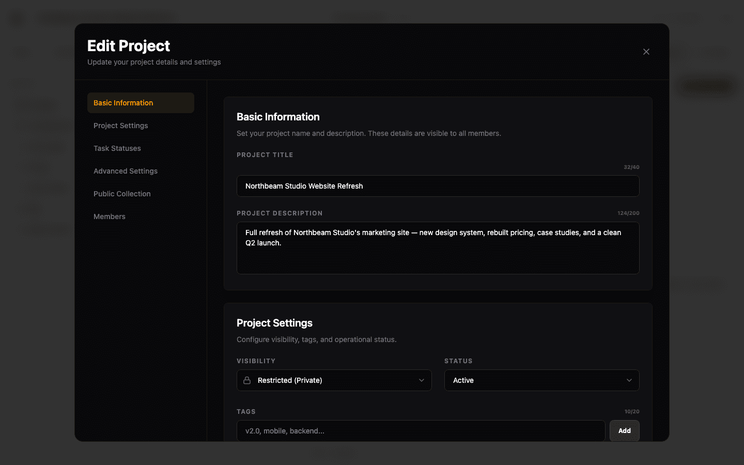Click the PROJECT TITLE label

[265, 154]
